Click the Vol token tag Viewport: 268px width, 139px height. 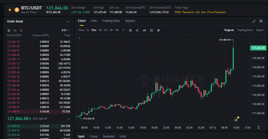(198, 12)
